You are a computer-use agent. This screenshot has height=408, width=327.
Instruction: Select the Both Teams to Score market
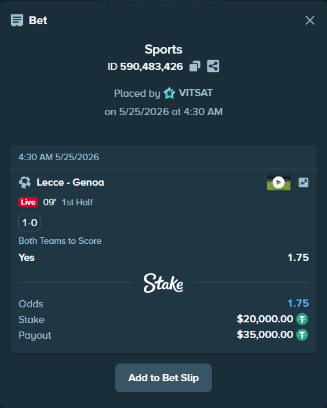click(60, 241)
